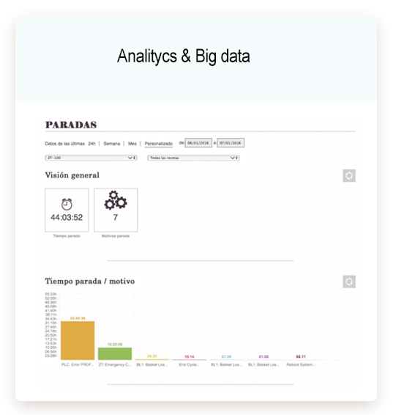Choose the Mes time range

coord(132,144)
